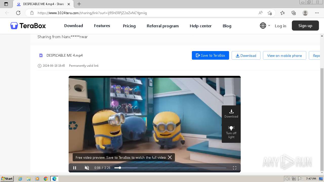Click the Sign up button
The height and width of the screenshot is (182, 324).
pos(305,26)
